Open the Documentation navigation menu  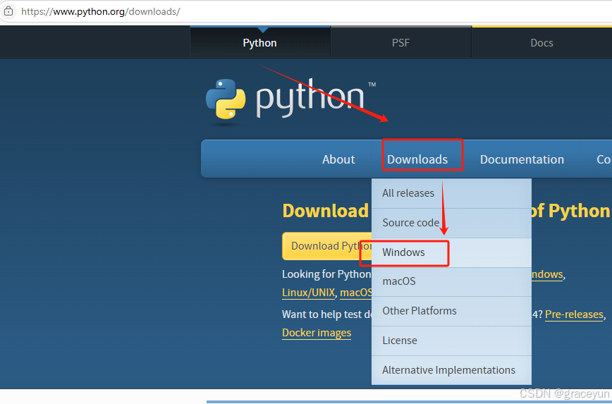click(522, 159)
